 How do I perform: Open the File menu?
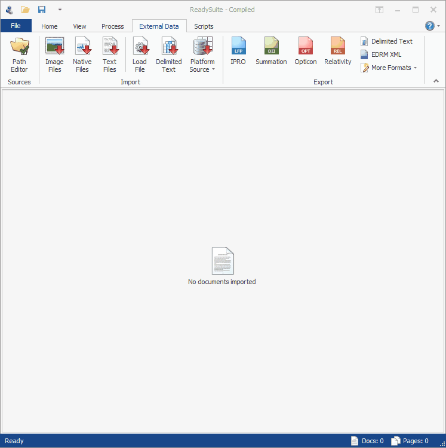tap(16, 26)
